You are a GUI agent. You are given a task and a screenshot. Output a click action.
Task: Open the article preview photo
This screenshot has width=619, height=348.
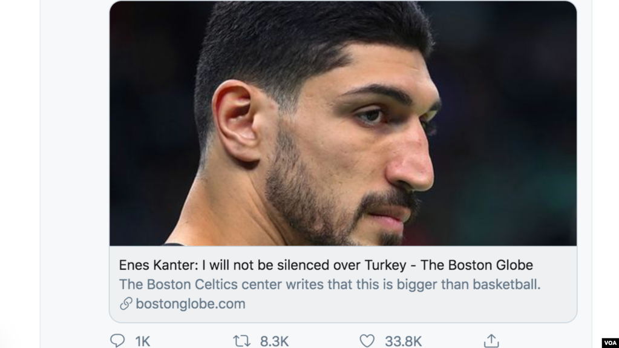tap(342, 123)
